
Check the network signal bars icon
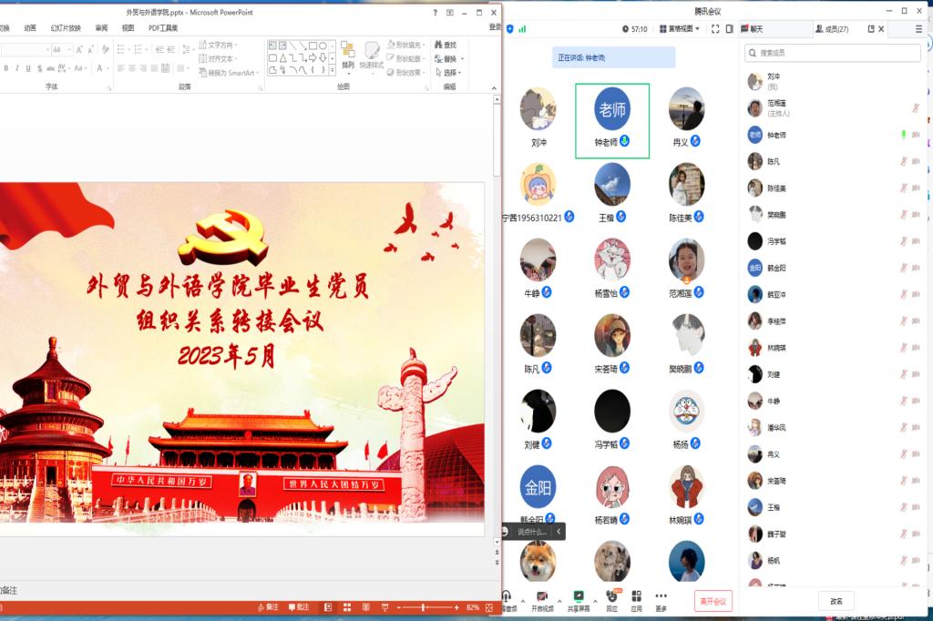click(x=522, y=28)
